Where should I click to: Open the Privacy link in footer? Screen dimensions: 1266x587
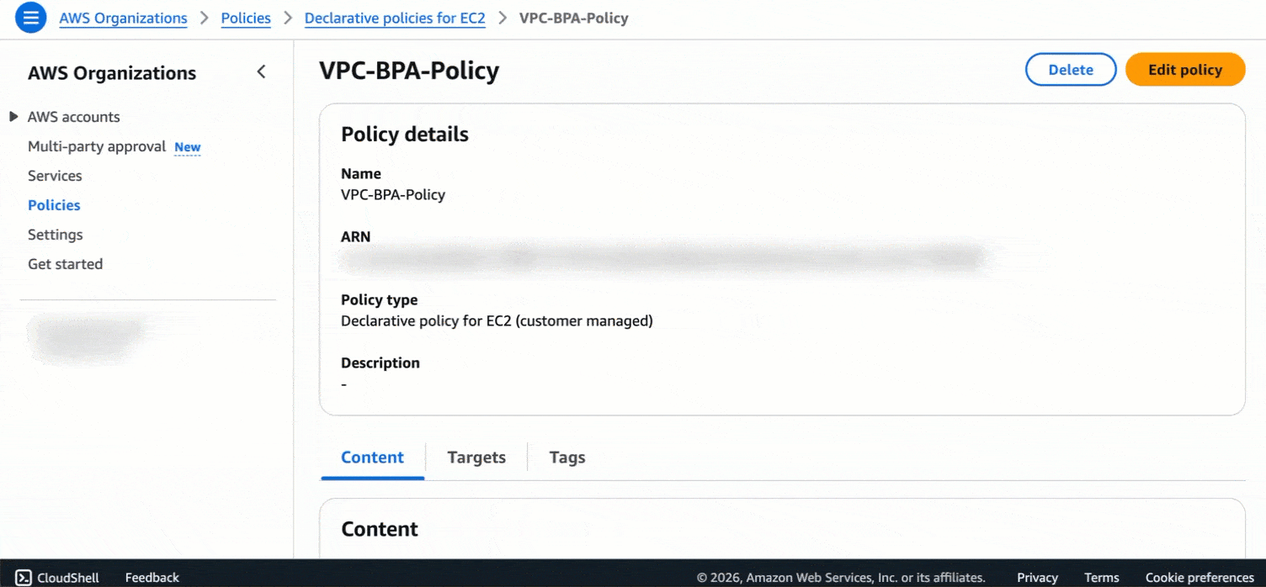(x=1037, y=578)
